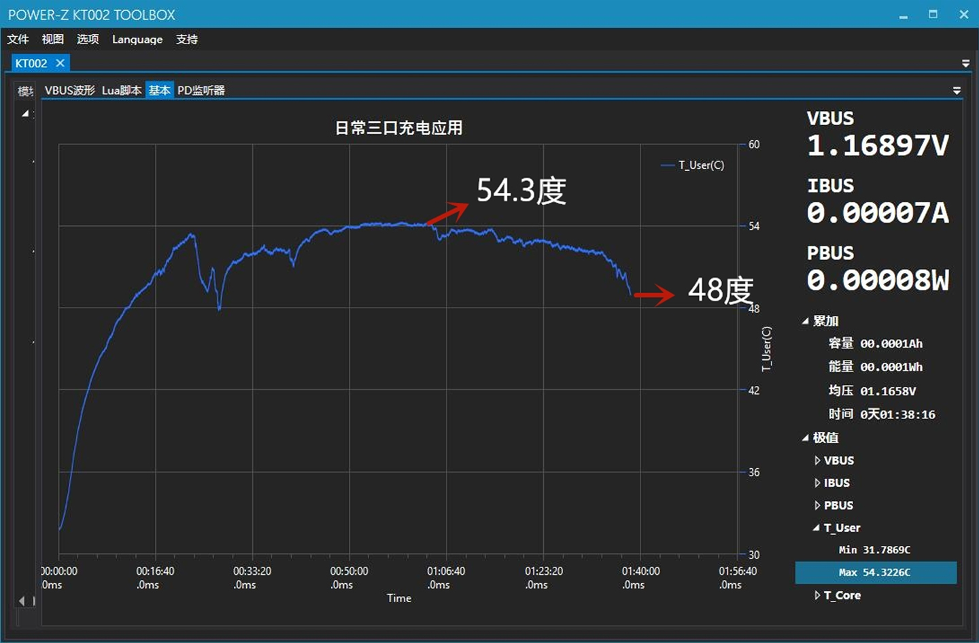Viewport: 979px width, 643px height.
Task: Switch to the PD监听器 tab
Action: (x=201, y=90)
